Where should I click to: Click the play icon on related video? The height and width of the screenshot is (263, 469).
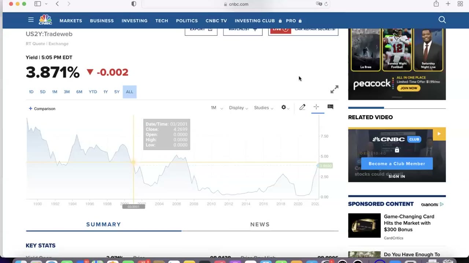439,134
